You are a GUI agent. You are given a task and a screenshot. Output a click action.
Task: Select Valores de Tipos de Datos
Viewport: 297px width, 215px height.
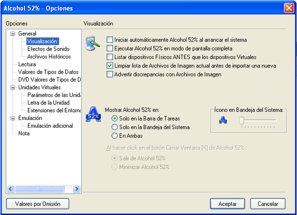click(x=48, y=72)
